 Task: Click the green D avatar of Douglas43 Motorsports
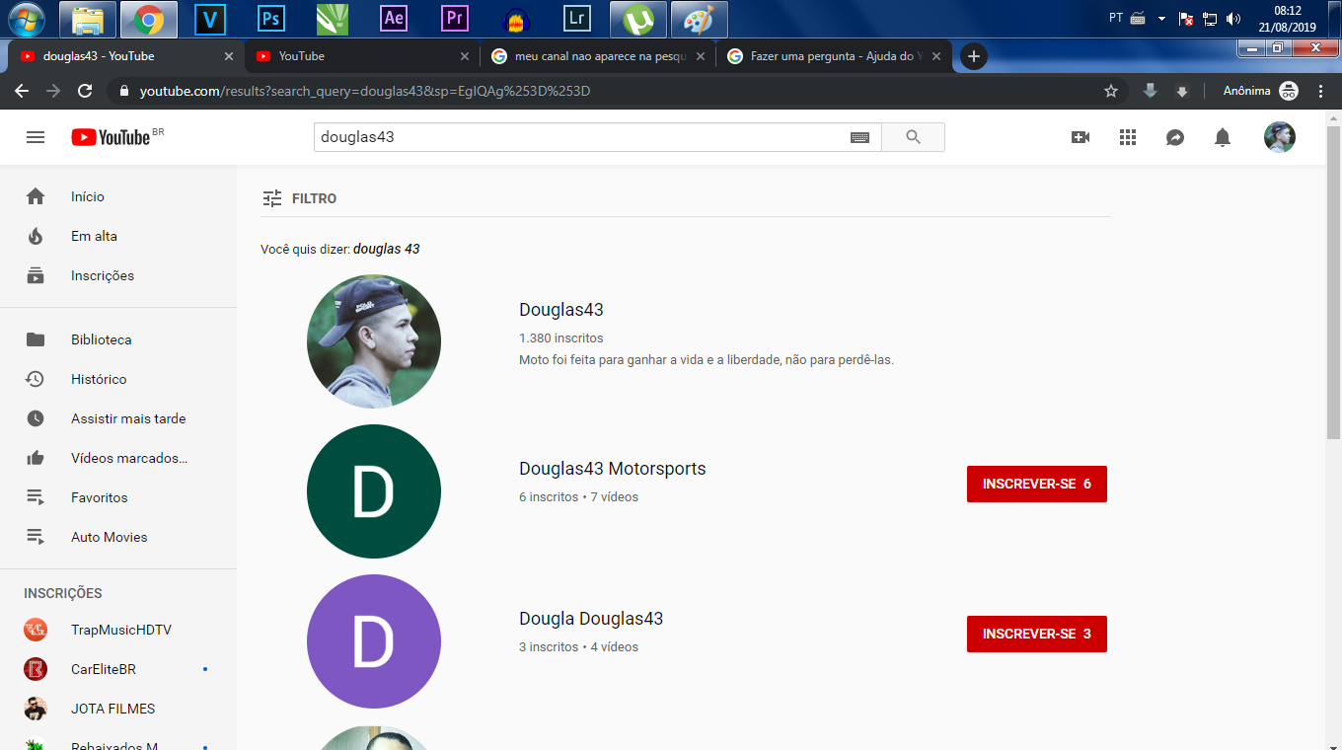[374, 491]
